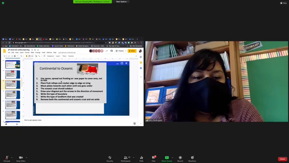Click green encryption shield icon

pyautogui.click(x=3, y=3)
